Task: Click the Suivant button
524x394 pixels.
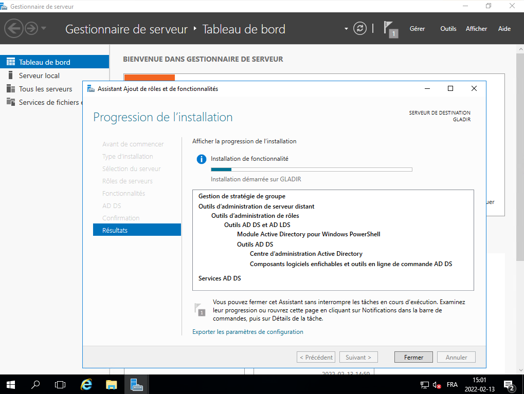Action: pyautogui.click(x=358, y=357)
